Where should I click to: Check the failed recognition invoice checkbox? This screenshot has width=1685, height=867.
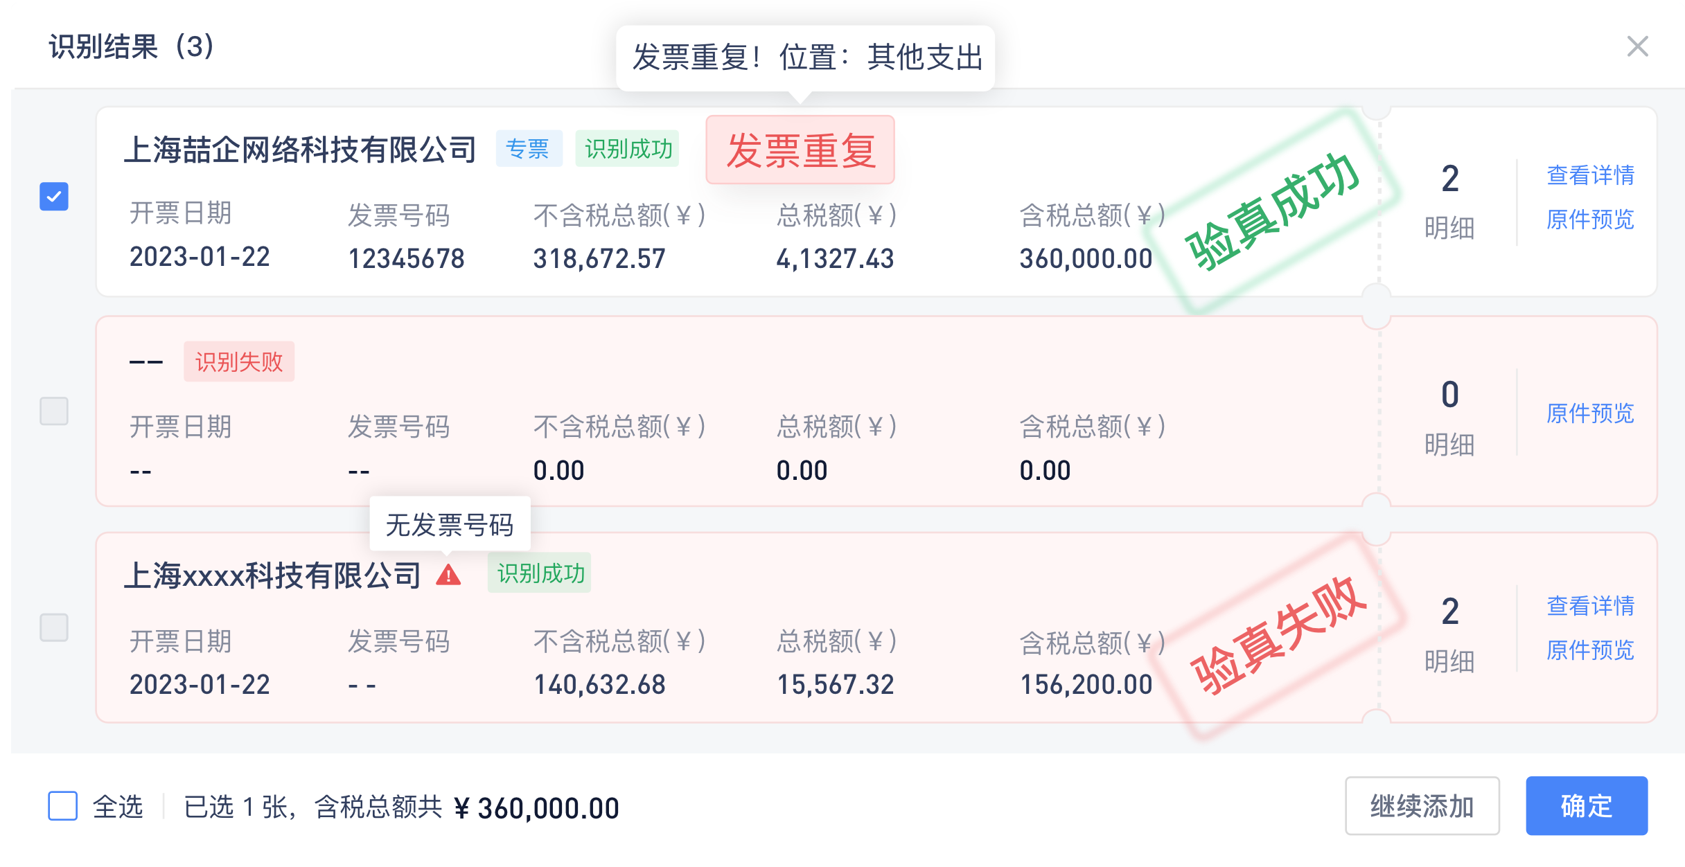pos(54,411)
